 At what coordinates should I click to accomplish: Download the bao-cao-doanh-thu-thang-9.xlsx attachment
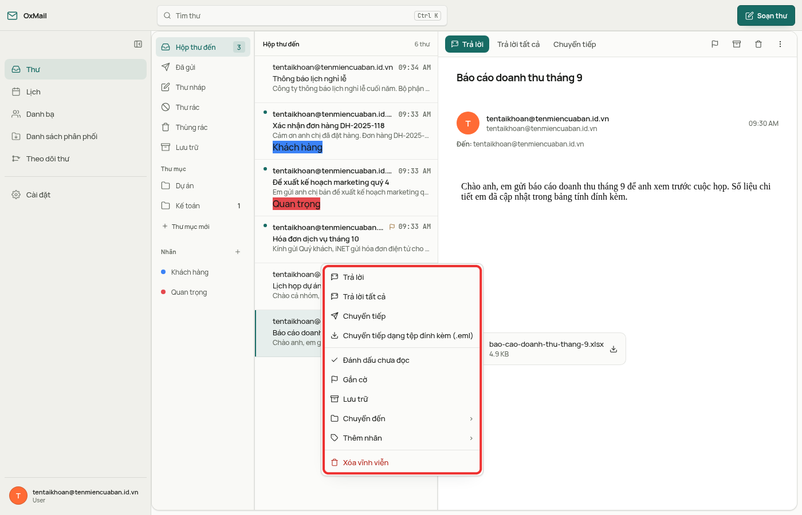(614, 349)
